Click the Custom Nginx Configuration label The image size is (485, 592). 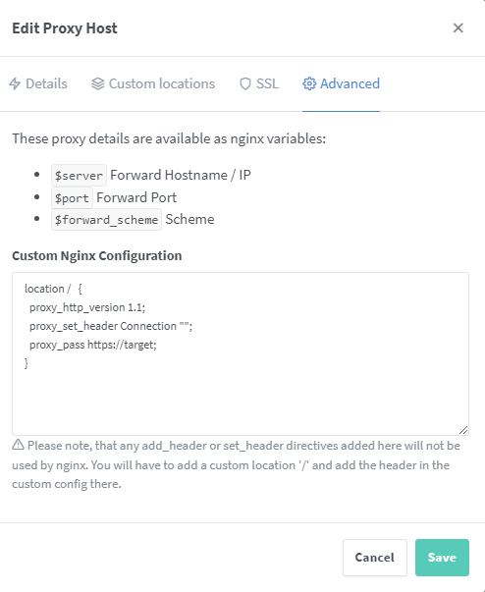tap(97, 255)
